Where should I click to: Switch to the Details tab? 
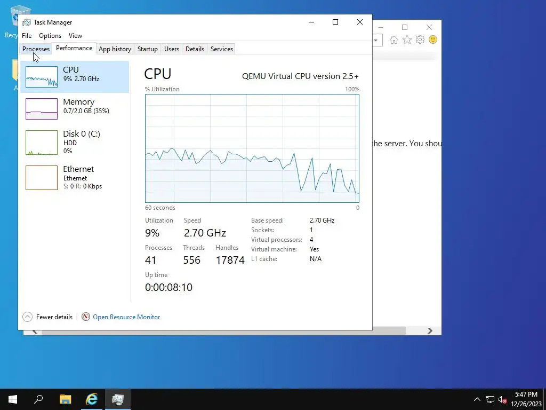click(x=195, y=49)
